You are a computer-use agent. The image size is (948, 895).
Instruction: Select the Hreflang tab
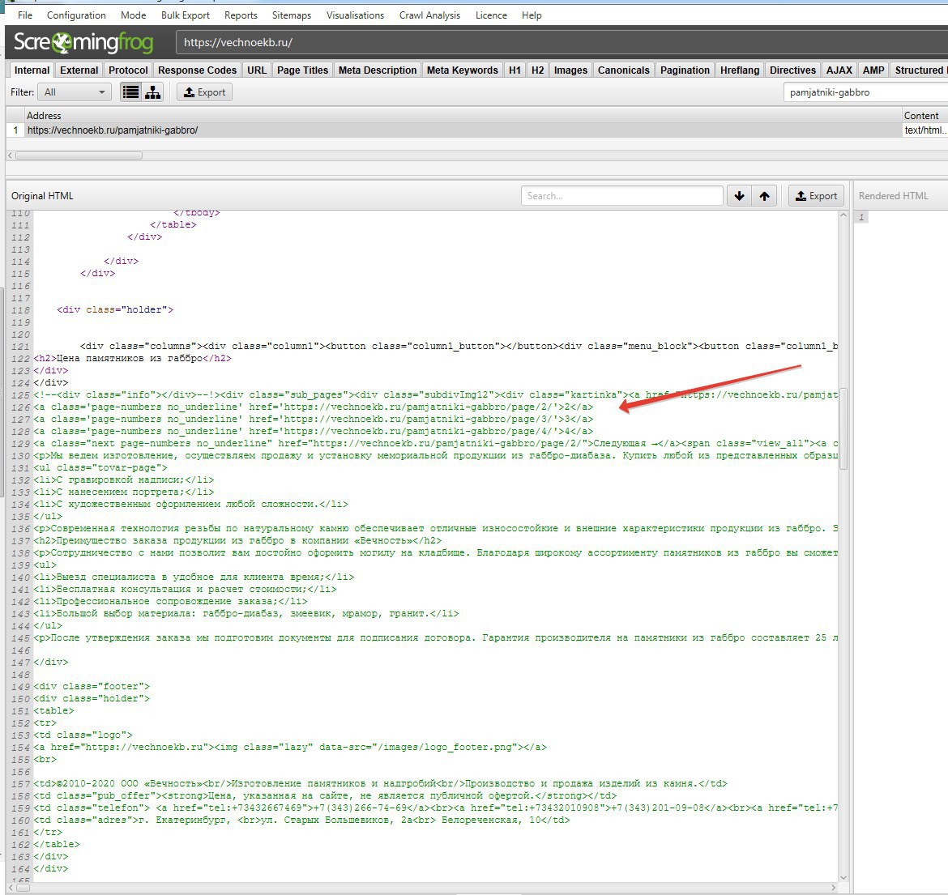coord(740,70)
